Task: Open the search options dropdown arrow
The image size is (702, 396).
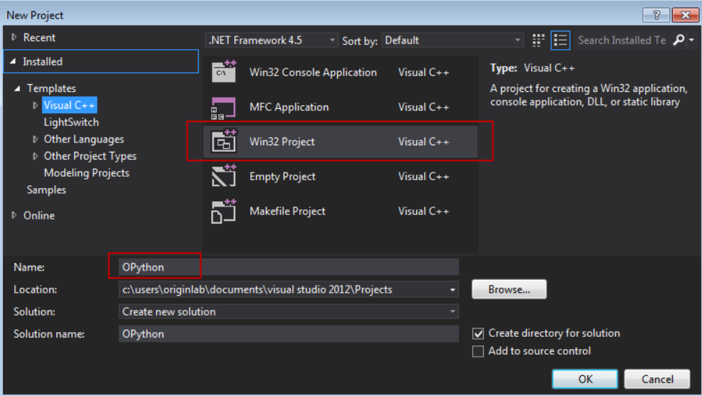Action: pos(692,41)
